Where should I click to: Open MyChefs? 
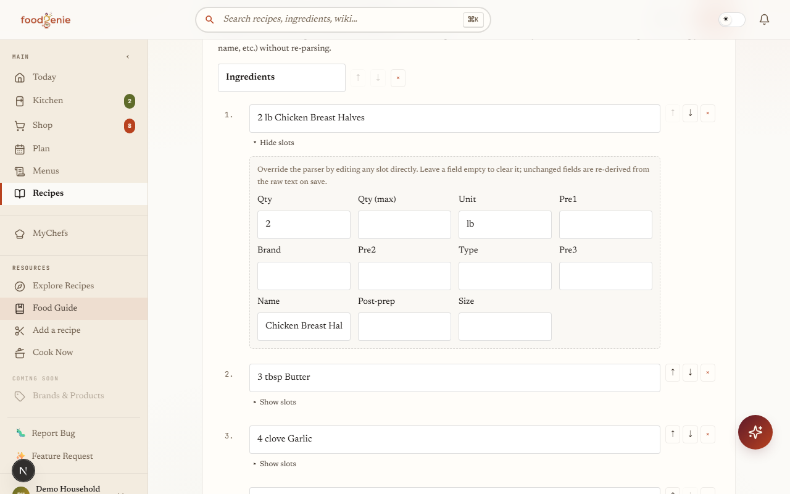(74, 233)
